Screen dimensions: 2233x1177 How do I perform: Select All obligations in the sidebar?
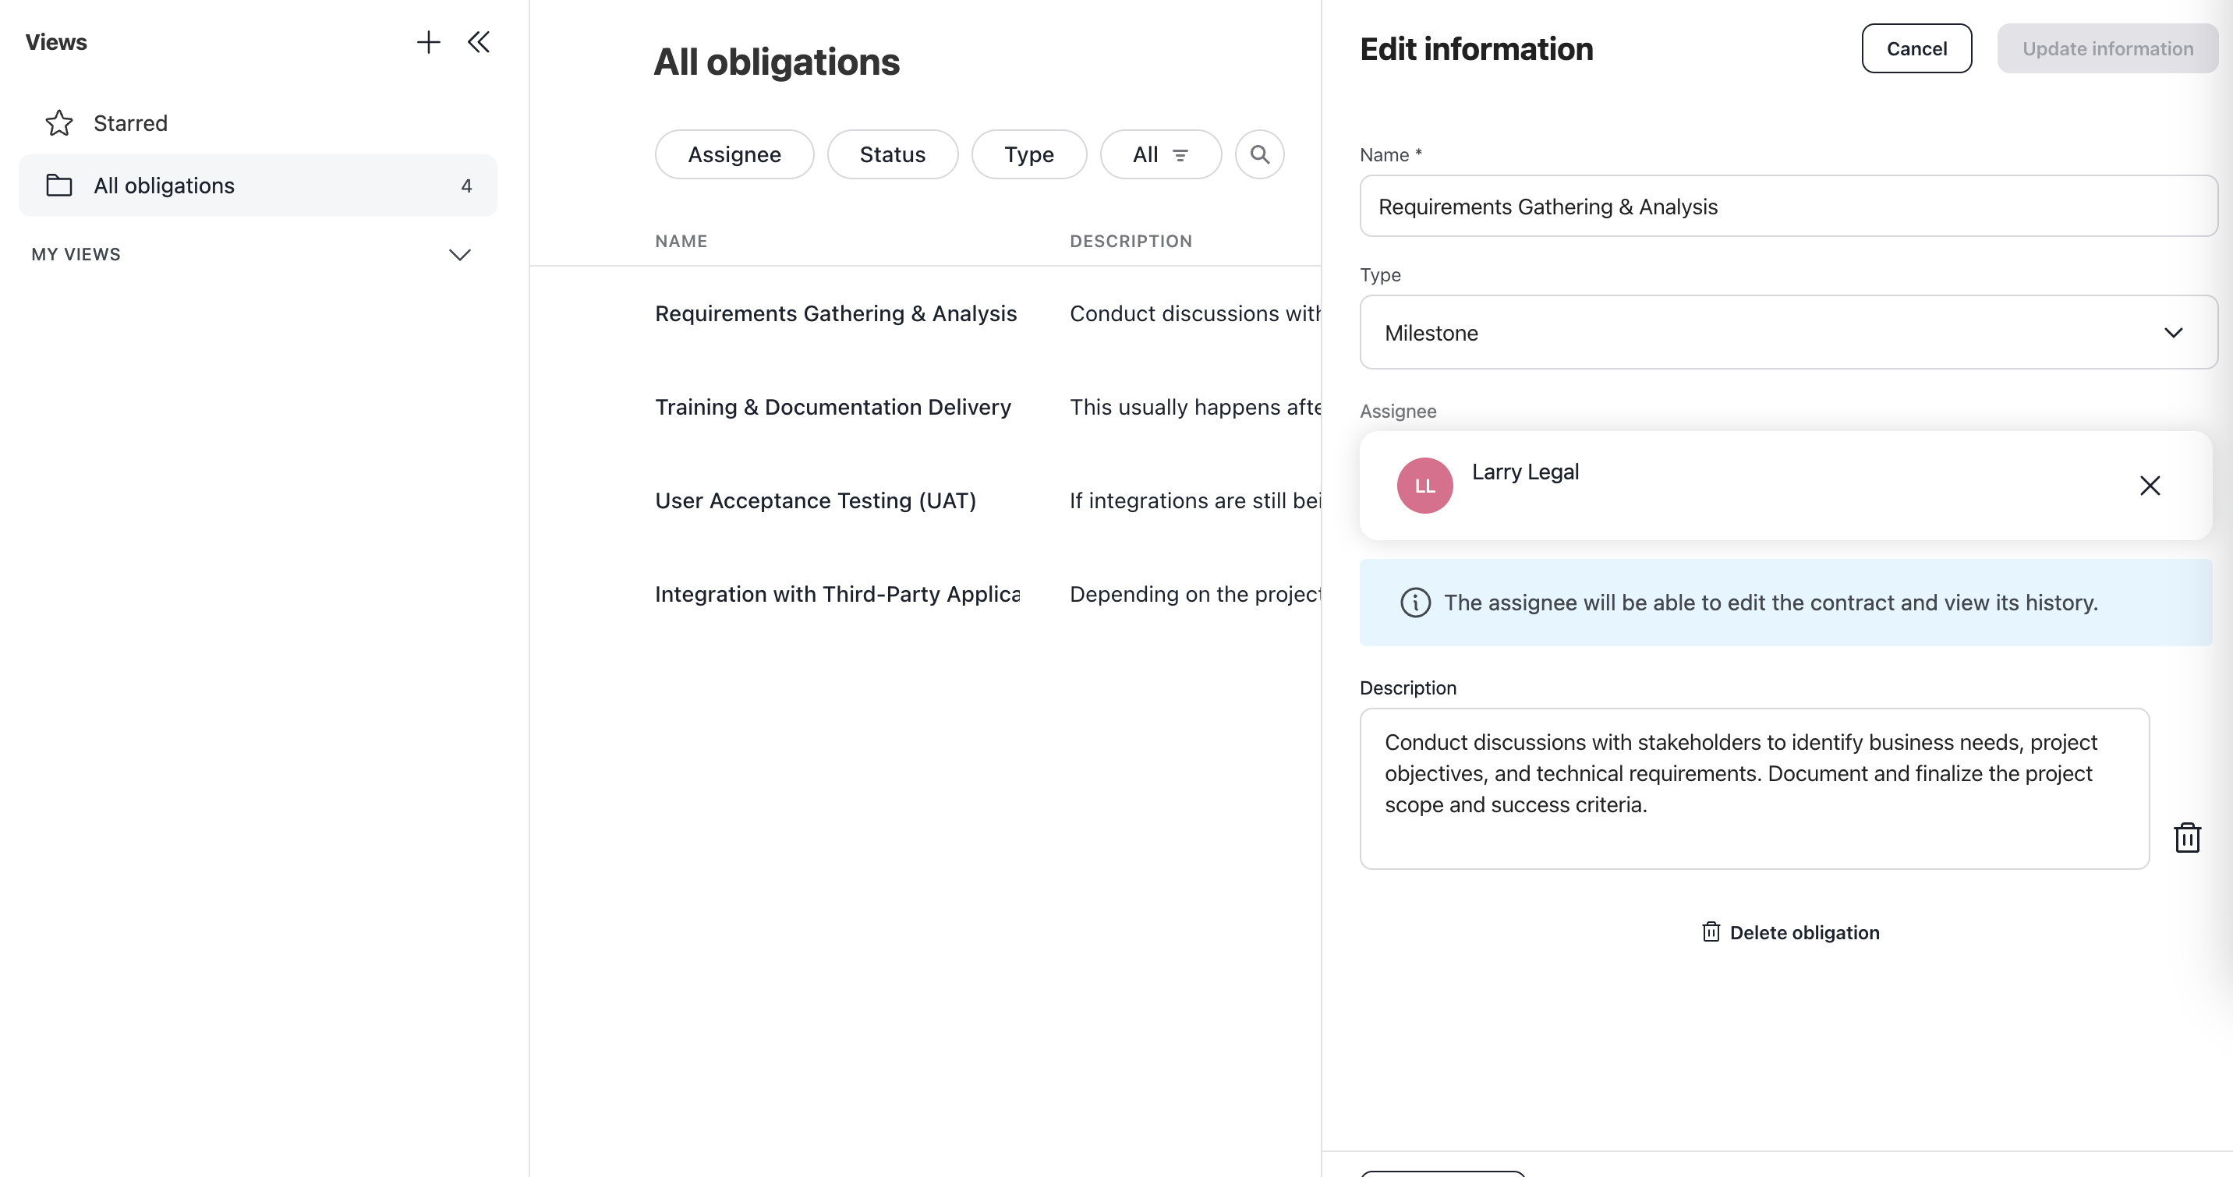click(x=257, y=186)
